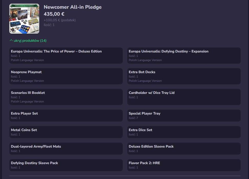Click 'Polish Language Version' under Neoprene Playmat
Screen dimensions: 249x179
click(27, 81)
